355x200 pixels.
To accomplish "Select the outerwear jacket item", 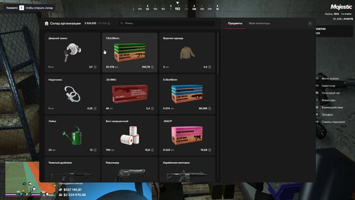I will pos(187,53).
